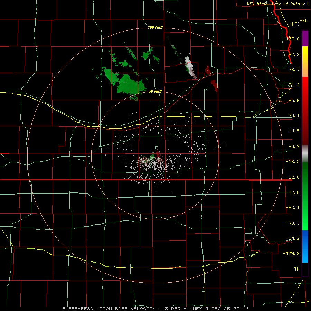Click the gray near-zero segment of color bar
This screenshot has width=311, height=311.
[305, 154]
